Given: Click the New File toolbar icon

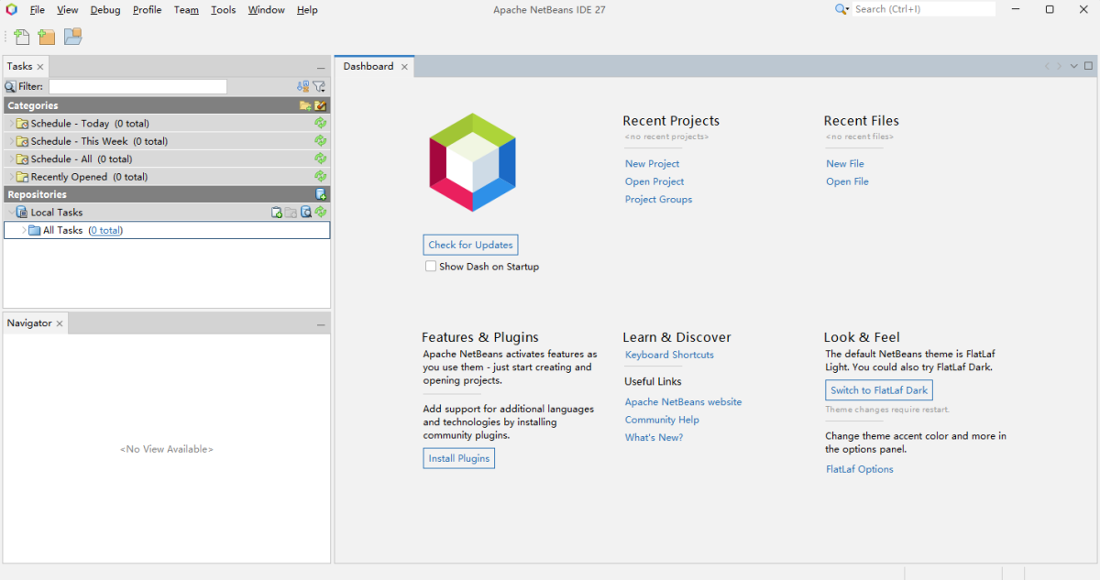Looking at the screenshot, I should tap(21, 37).
